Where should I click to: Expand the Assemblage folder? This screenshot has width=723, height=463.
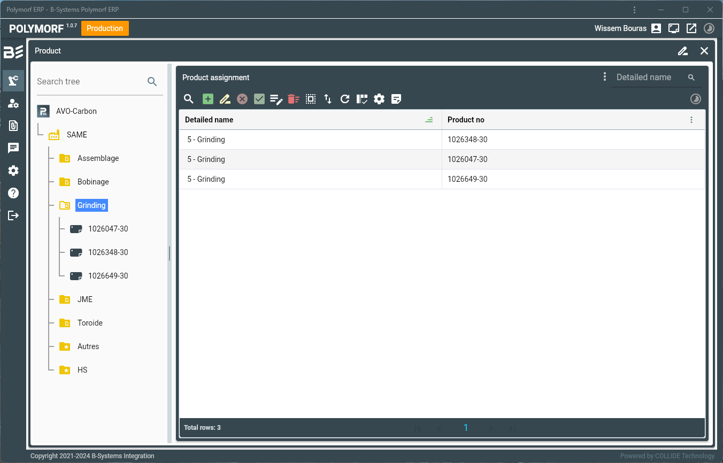(x=65, y=158)
